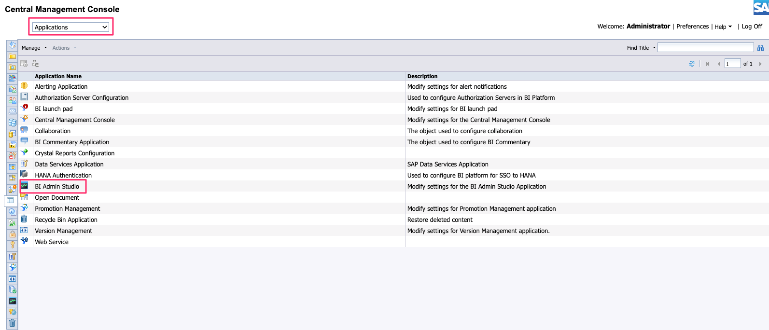Open the trash can icon in the left sidebar
Screen dimensions: 769x330
(x=13, y=323)
